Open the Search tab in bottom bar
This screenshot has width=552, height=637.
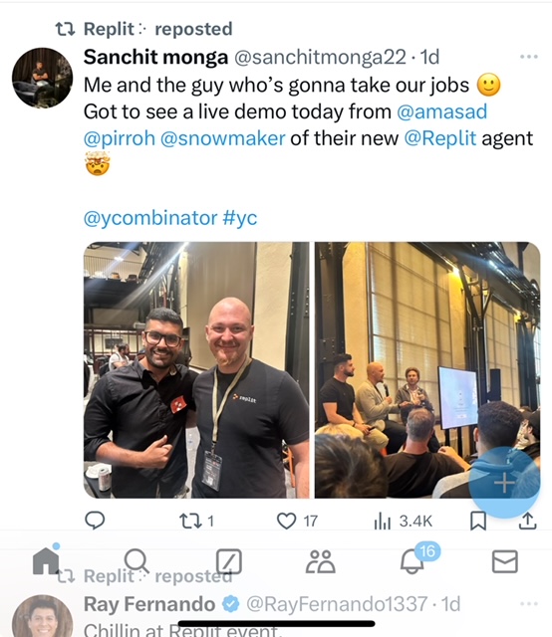pyautogui.click(x=137, y=560)
